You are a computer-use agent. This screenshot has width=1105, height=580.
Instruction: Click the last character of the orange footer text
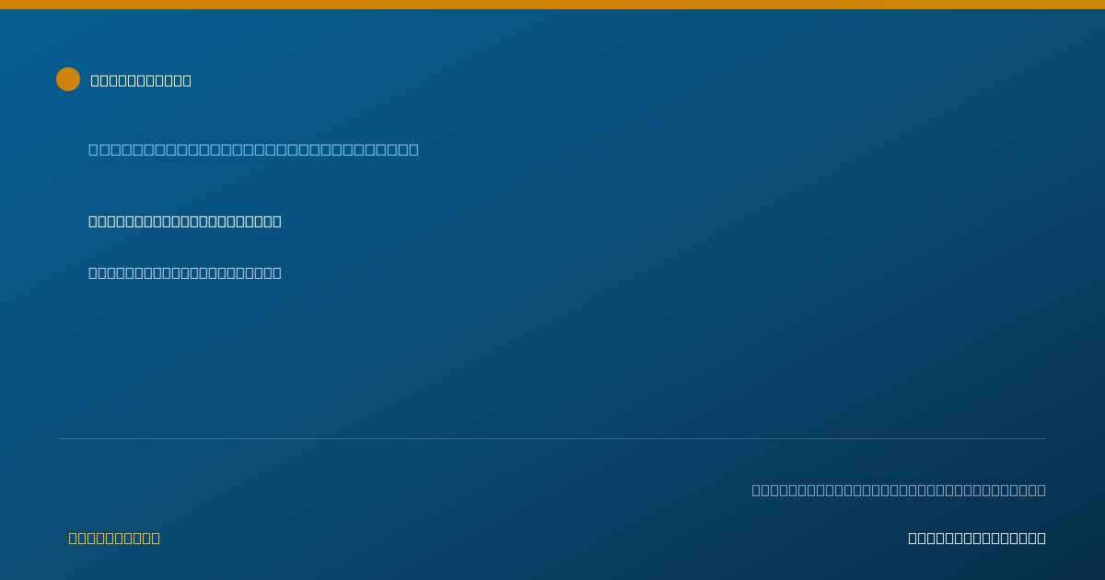click(156, 538)
